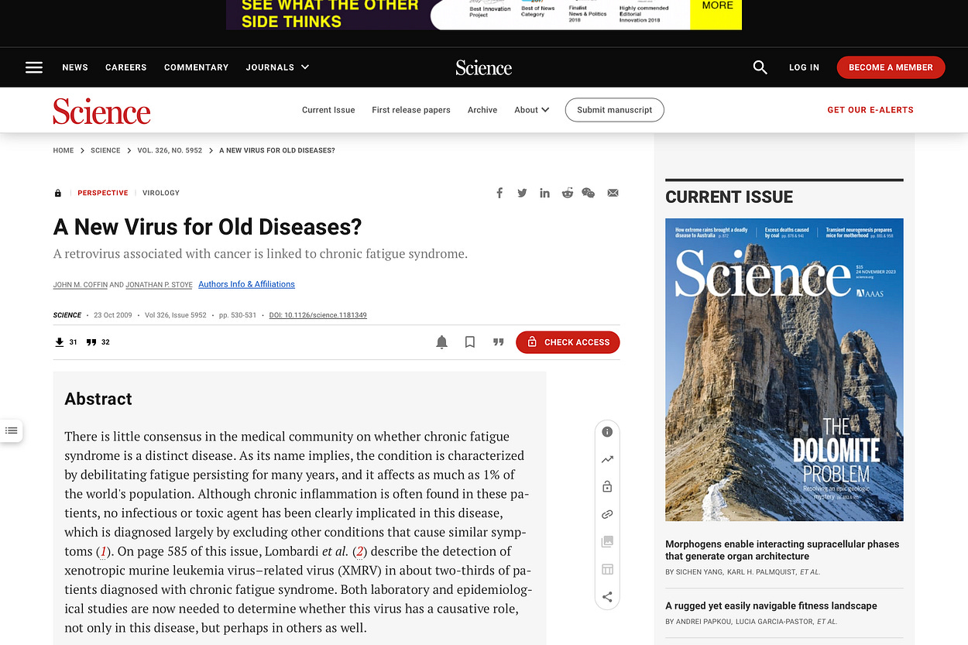Click the article alert bell icon
968x645 pixels.
(442, 342)
